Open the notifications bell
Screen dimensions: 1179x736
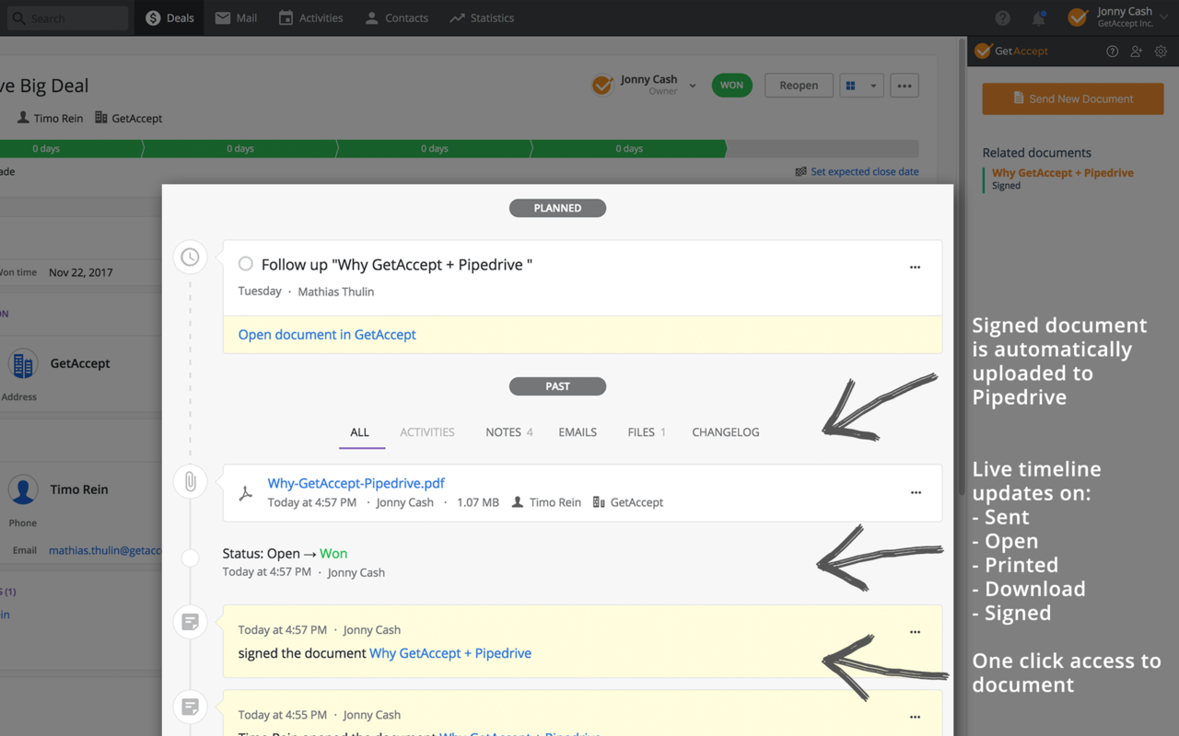pyautogui.click(x=1039, y=17)
